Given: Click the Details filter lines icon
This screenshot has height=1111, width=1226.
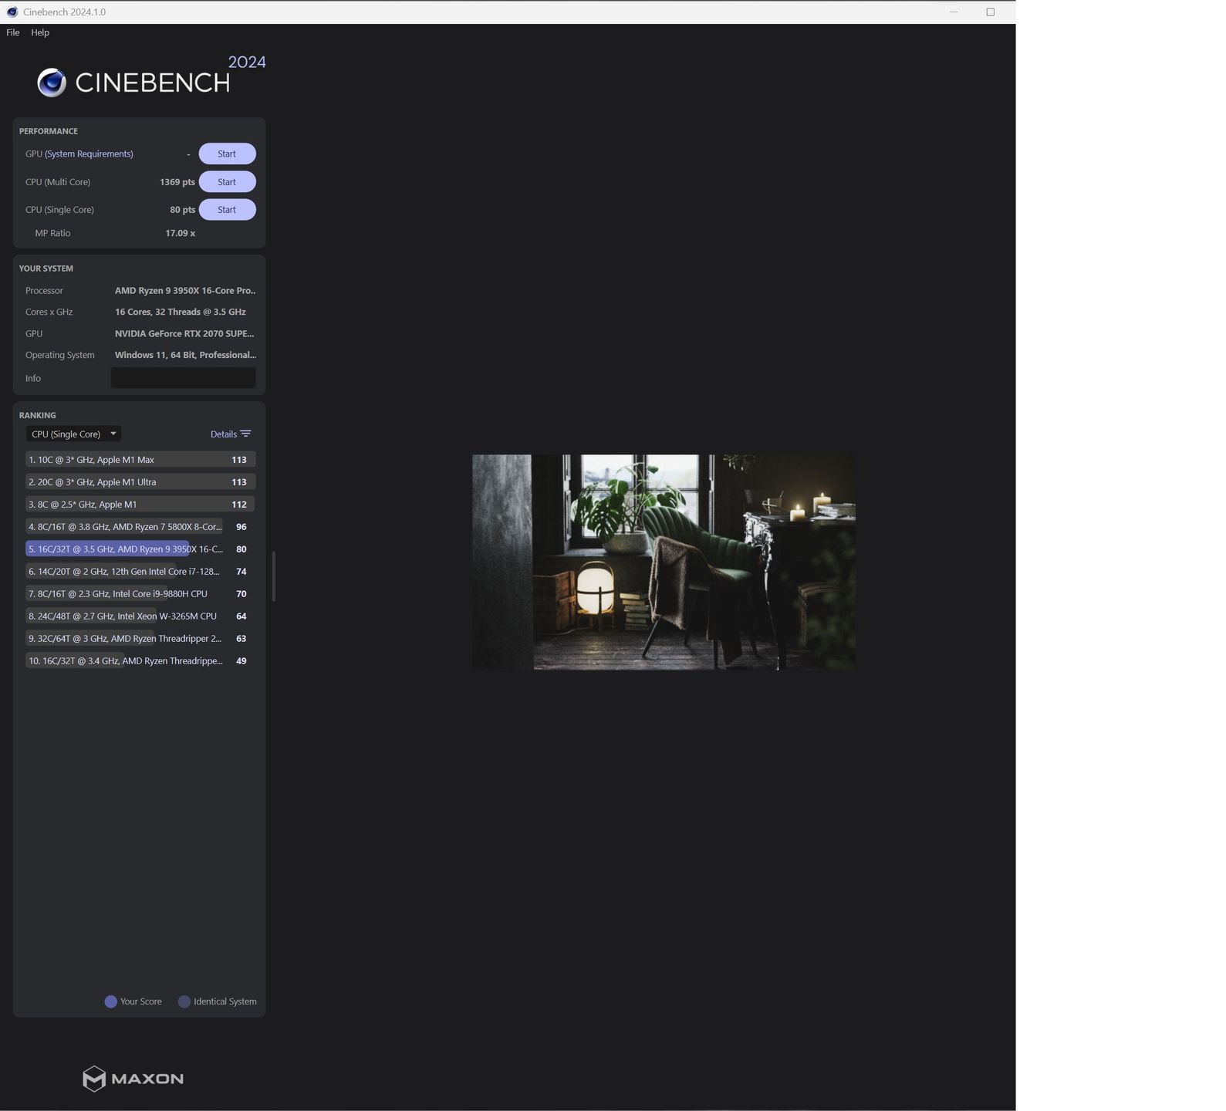Looking at the screenshot, I should (246, 434).
